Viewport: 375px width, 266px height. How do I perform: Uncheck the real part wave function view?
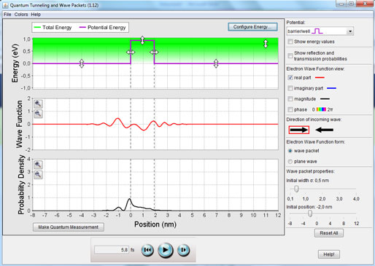coord(290,77)
